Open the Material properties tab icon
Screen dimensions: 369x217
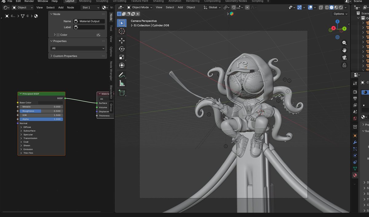point(355,175)
